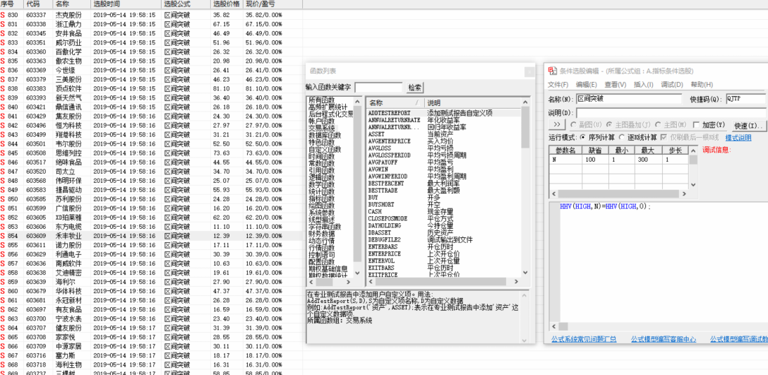Click the HHV formula code line

click(606, 206)
